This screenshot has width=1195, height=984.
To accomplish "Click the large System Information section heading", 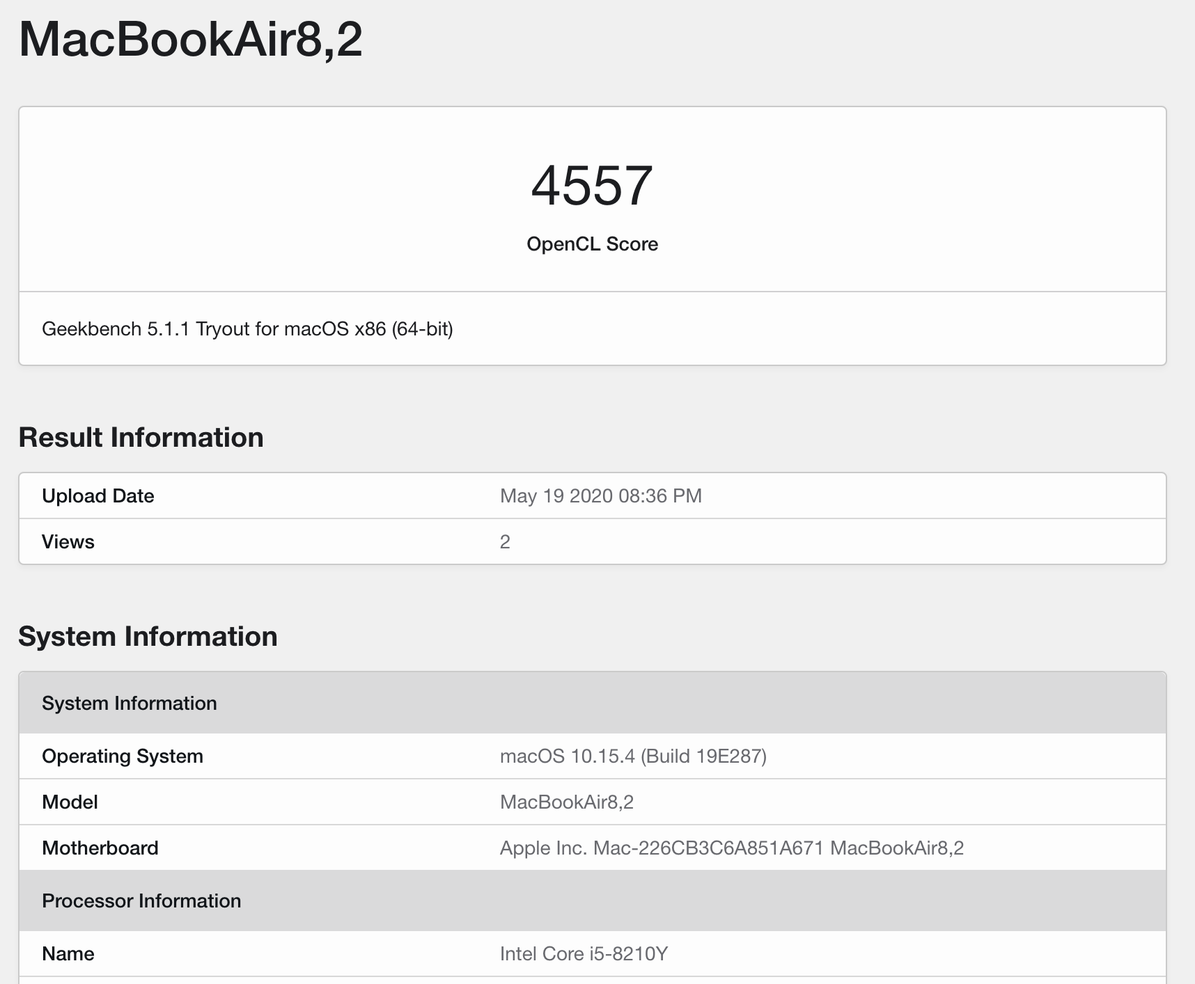I will coord(148,637).
